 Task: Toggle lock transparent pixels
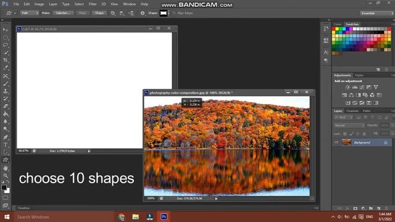click(345, 134)
